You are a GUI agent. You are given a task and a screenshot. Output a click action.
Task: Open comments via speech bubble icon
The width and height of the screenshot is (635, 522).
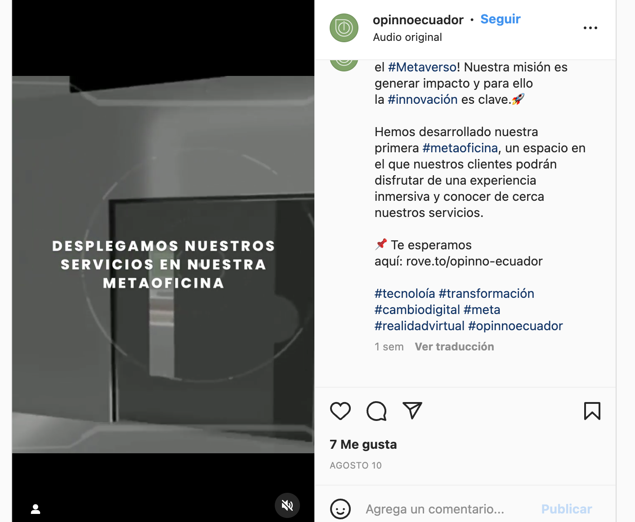pos(376,411)
